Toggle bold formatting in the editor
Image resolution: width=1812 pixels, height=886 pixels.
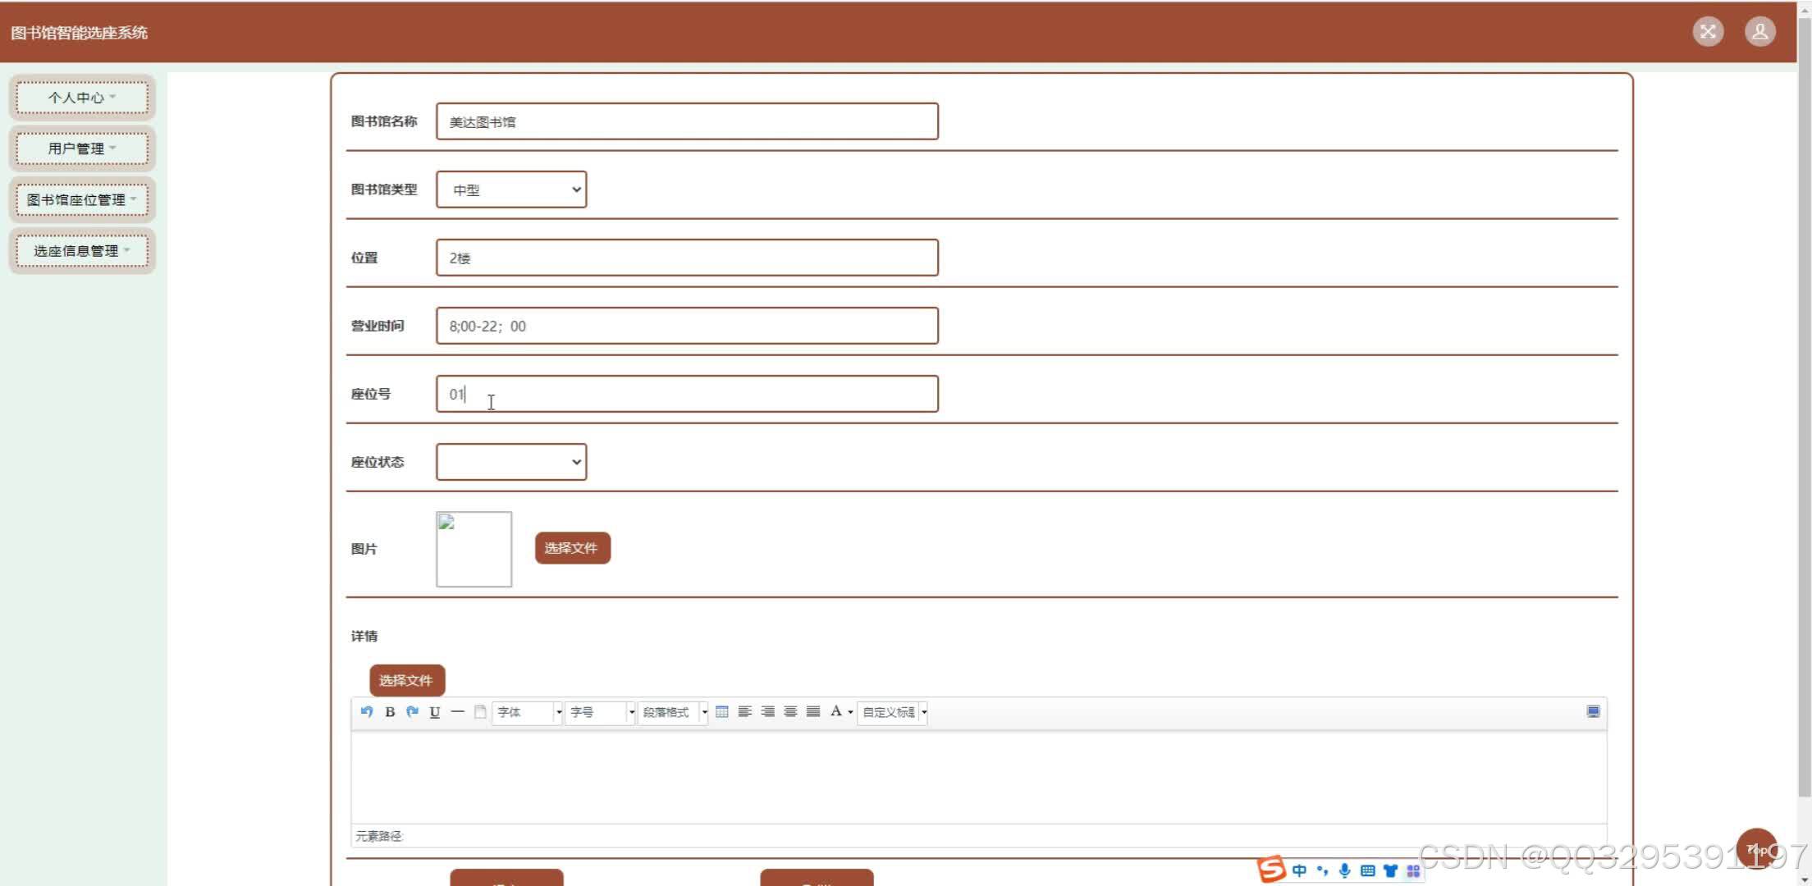click(x=390, y=711)
